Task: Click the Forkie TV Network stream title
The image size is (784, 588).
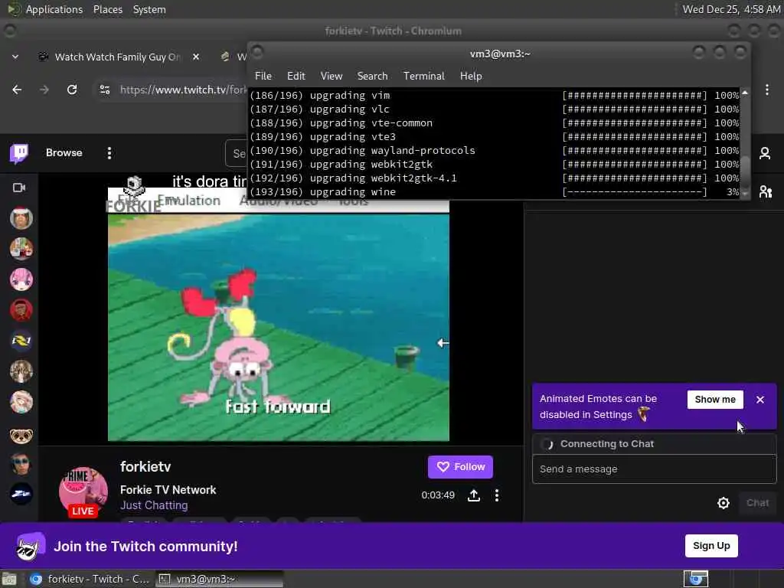Action: pyautogui.click(x=168, y=490)
